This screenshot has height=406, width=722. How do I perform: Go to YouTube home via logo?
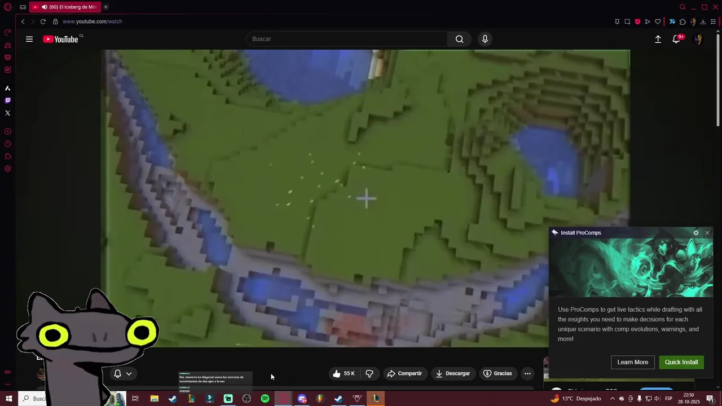[x=61, y=39]
